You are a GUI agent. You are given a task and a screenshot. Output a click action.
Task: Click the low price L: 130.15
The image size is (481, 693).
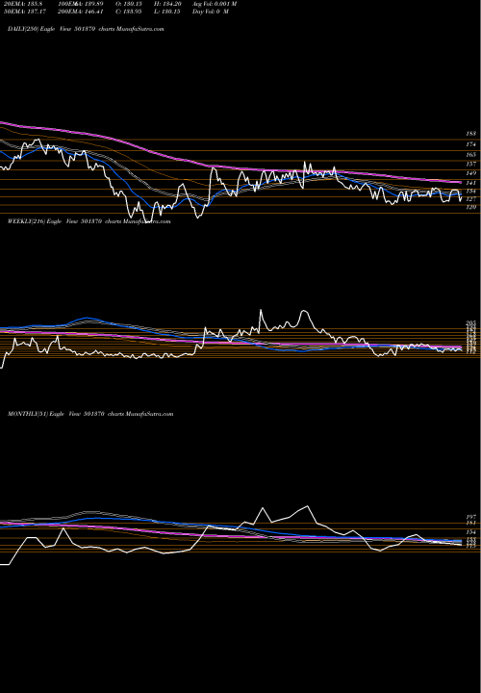[x=165, y=11]
